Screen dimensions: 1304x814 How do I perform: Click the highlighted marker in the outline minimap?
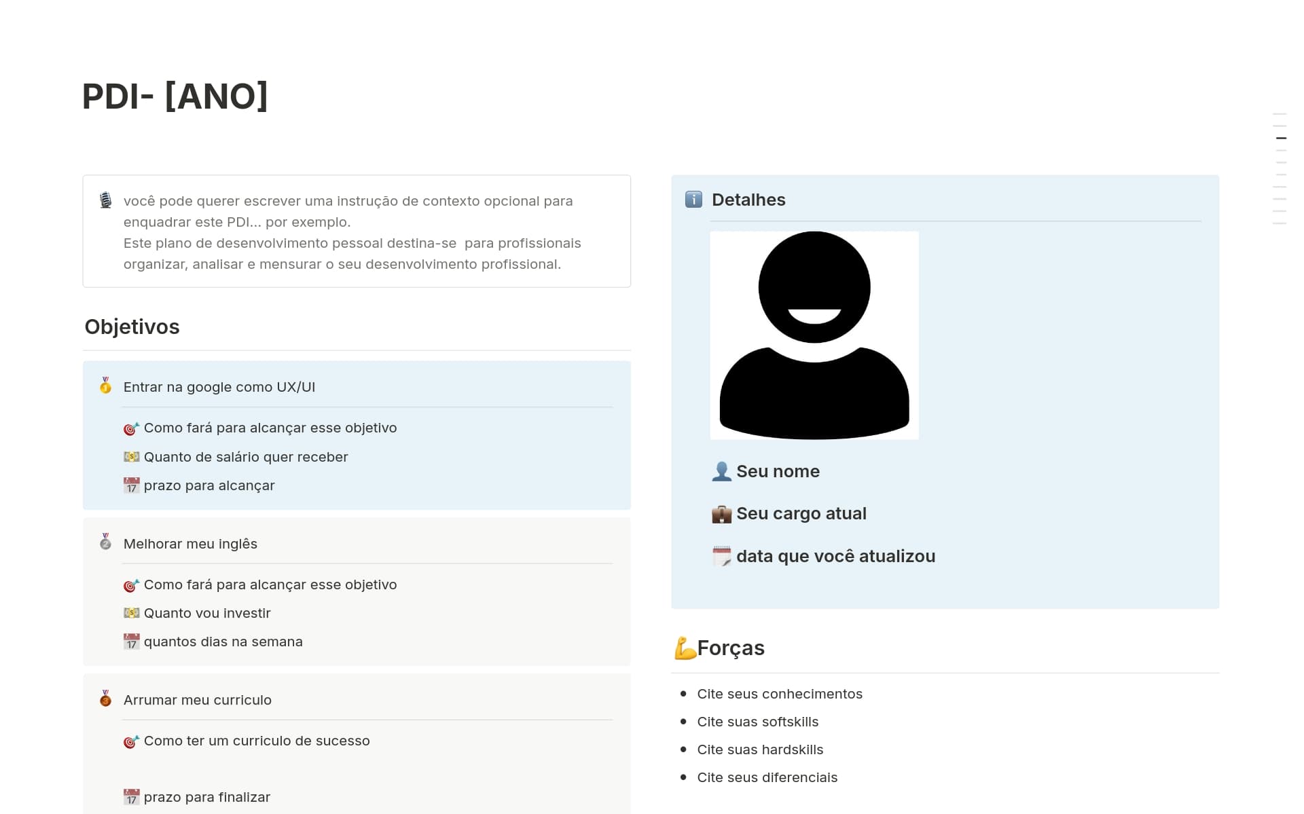tap(1281, 138)
